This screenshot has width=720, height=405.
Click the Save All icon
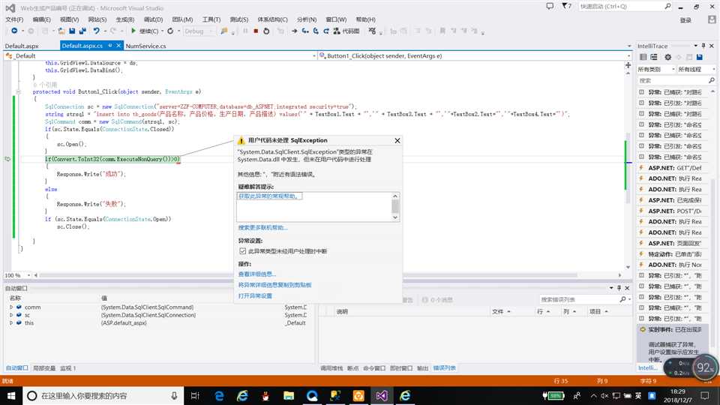[82, 31]
